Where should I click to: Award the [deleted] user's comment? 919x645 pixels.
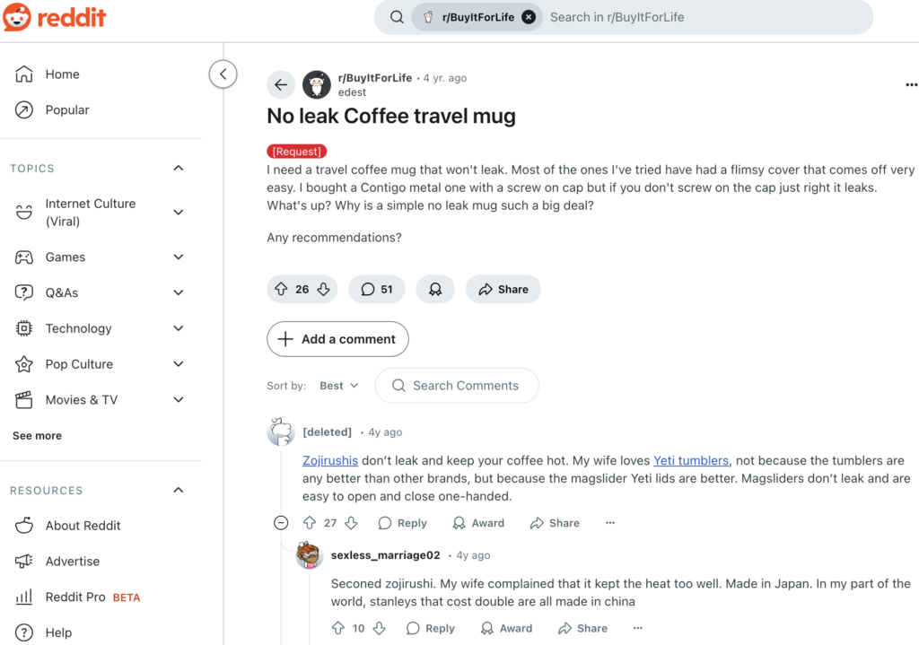pyautogui.click(x=478, y=523)
